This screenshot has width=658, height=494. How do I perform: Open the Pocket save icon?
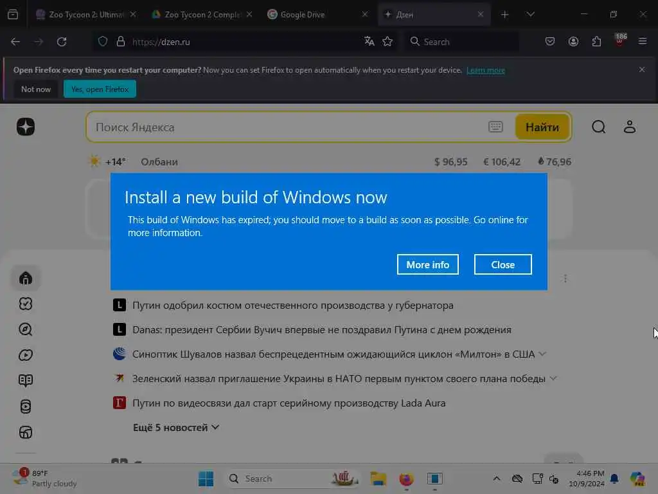(x=550, y=42)
